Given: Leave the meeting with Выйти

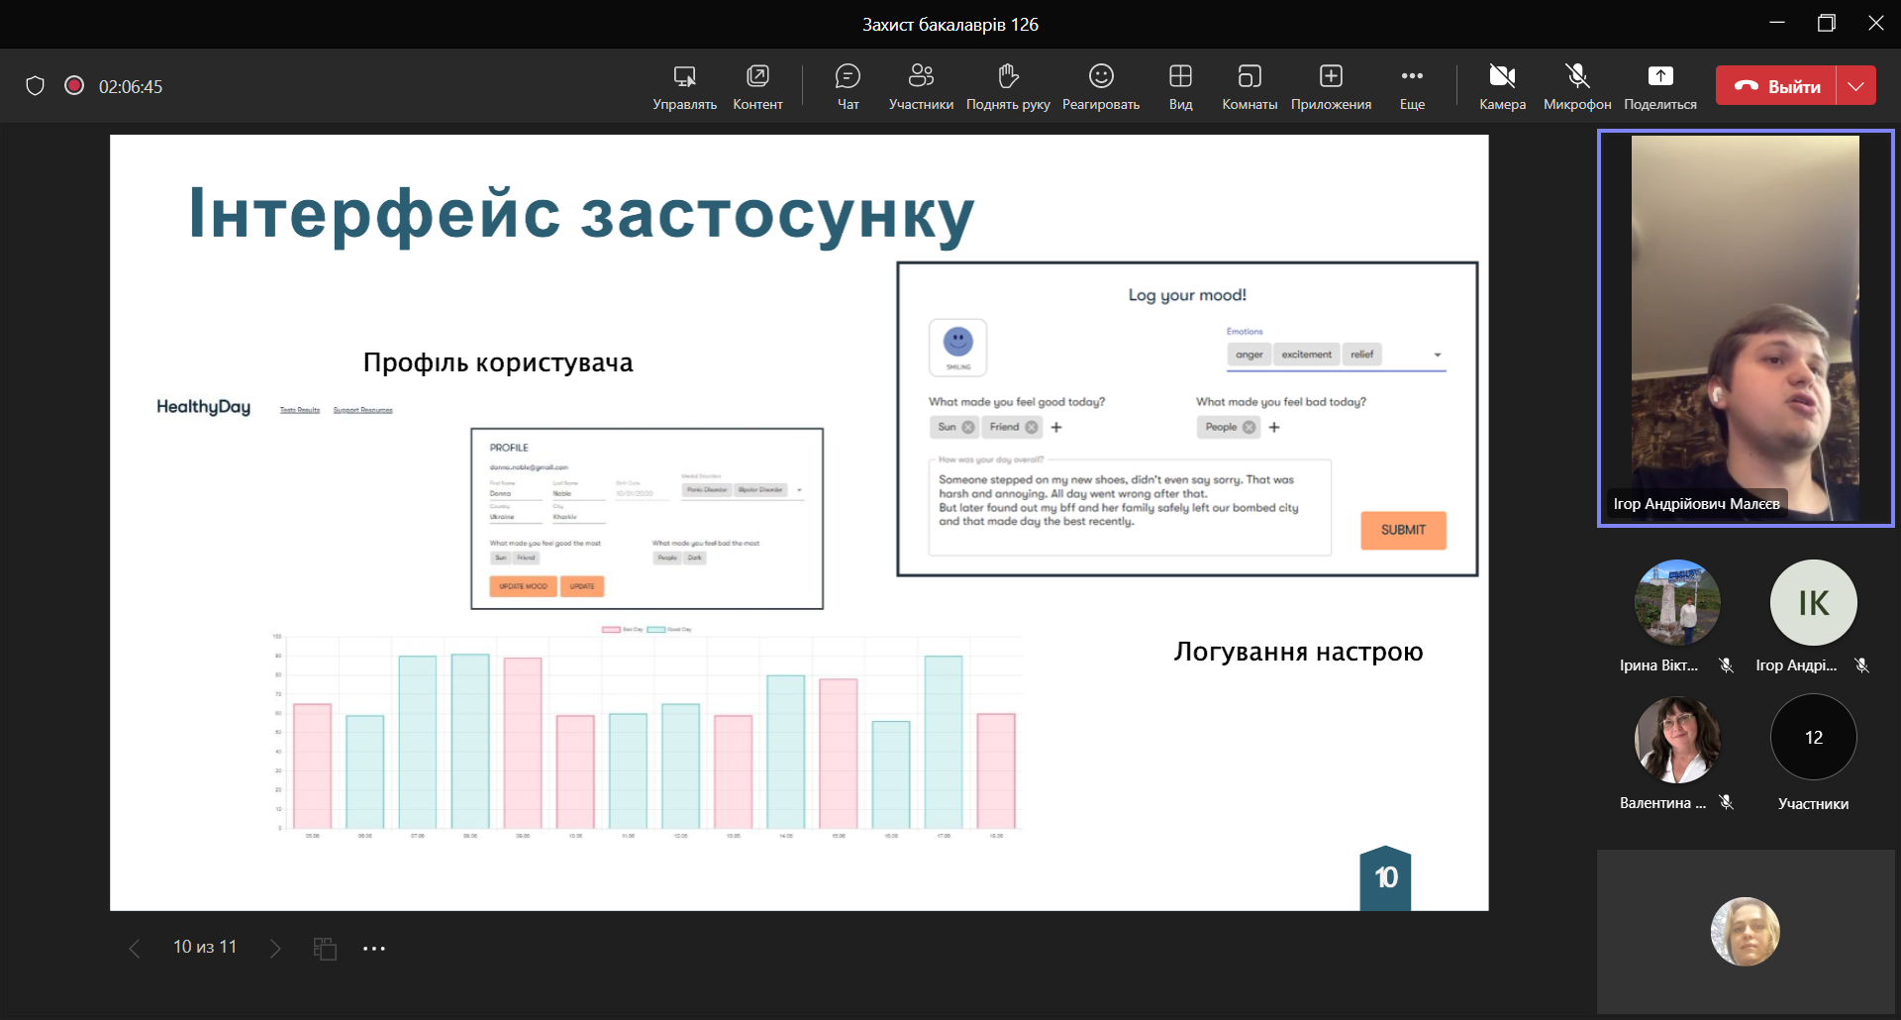Looking at the screenshot, I should click(1776, 86).
